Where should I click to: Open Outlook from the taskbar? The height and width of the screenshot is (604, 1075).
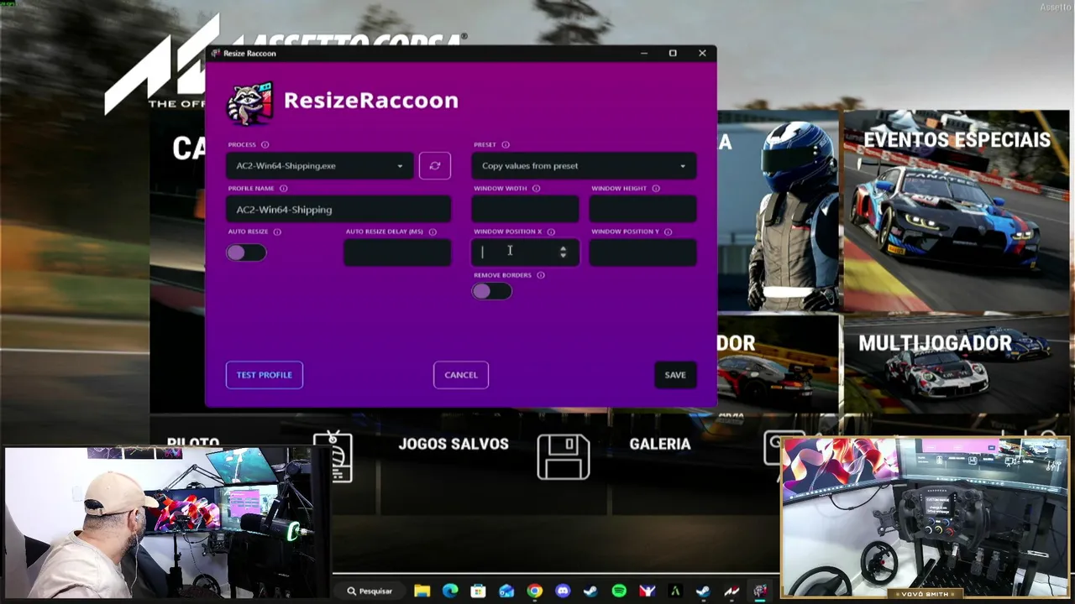(x=506, y=591)
